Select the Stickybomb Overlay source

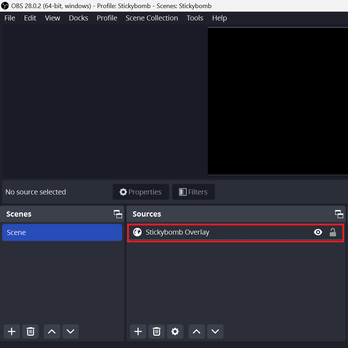click(236, 232)
